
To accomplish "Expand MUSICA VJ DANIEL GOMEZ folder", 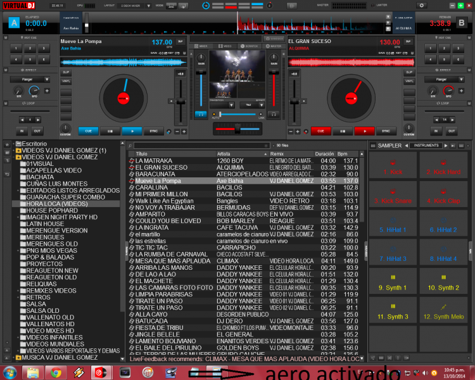I will click(x=14, y=358).
